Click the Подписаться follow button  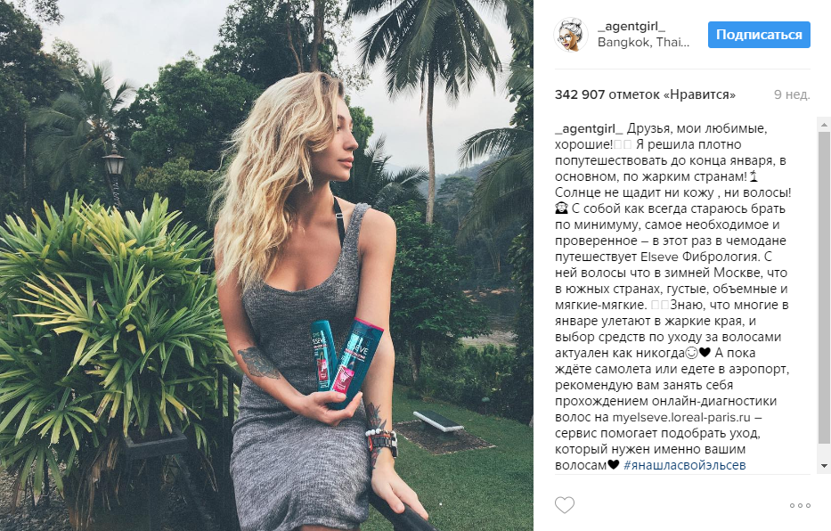click(759, 35)
